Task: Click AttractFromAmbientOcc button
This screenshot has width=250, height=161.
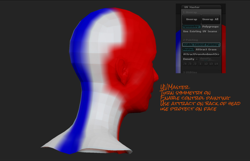Action: (201, 54)
